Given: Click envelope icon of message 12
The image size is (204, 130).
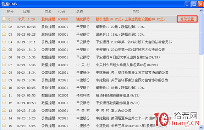Looking at the screenshot, I should tap(4, 103).
